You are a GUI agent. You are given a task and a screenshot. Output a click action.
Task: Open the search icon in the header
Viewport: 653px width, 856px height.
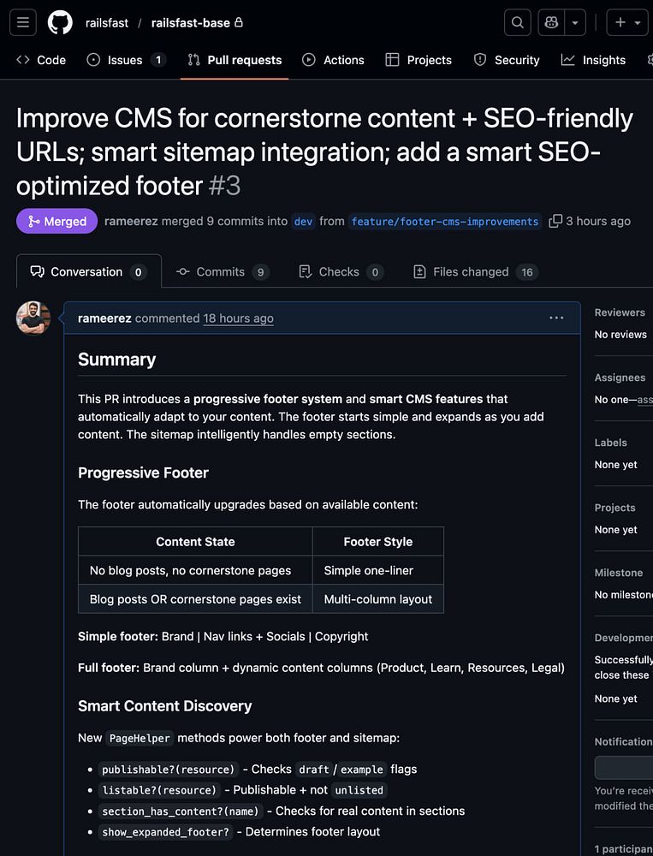point(517,23)
